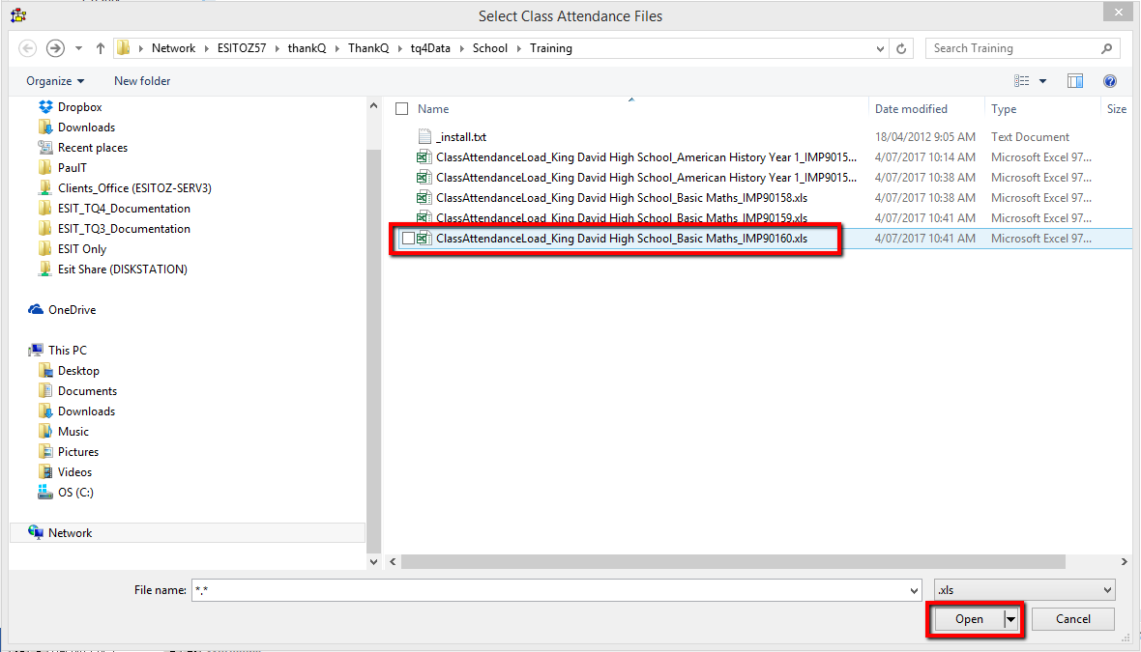Toggle the preview pane icon
The image size is (1141, 652).
coord(1075,81)
